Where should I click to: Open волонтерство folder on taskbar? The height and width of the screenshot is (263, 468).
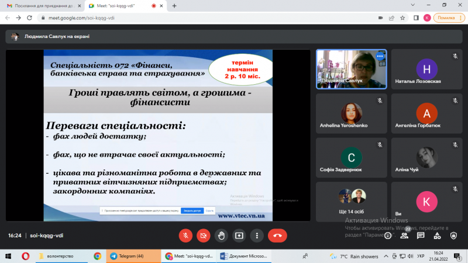[61, 256]
